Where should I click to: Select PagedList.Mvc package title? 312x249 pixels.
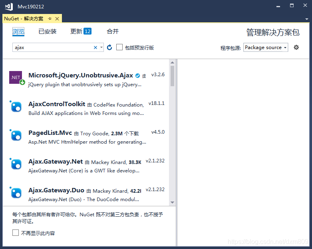pyautogui.click(x=50, y=133)
